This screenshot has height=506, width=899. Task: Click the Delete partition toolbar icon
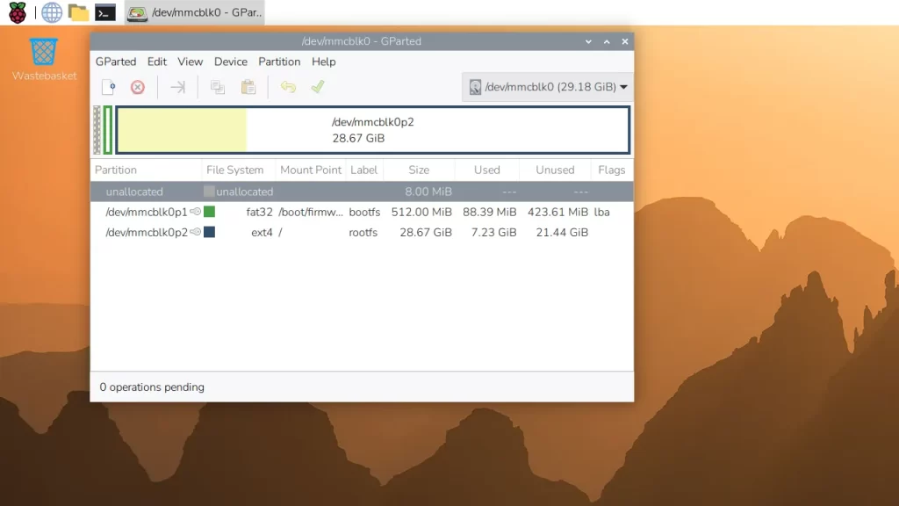click(138, 87)
